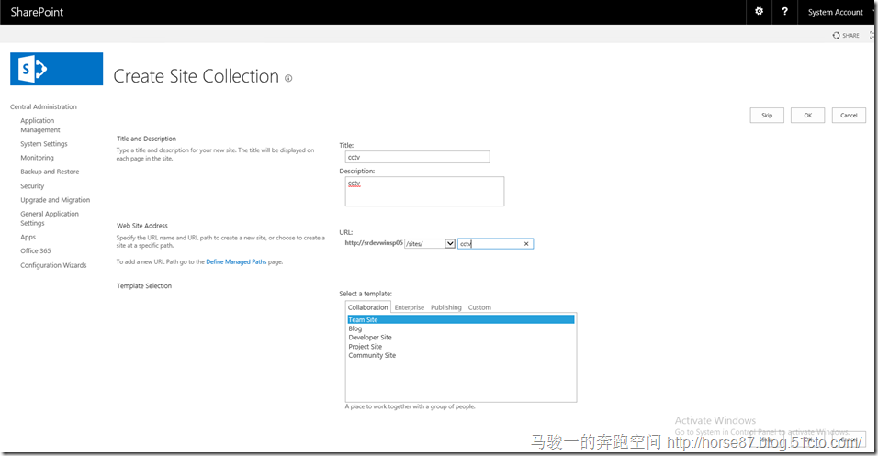The height and width of the screenshot is (456, 878).
Task: Open Apps in sidebar
Action: pyautogui.click(x=28, y=238)
